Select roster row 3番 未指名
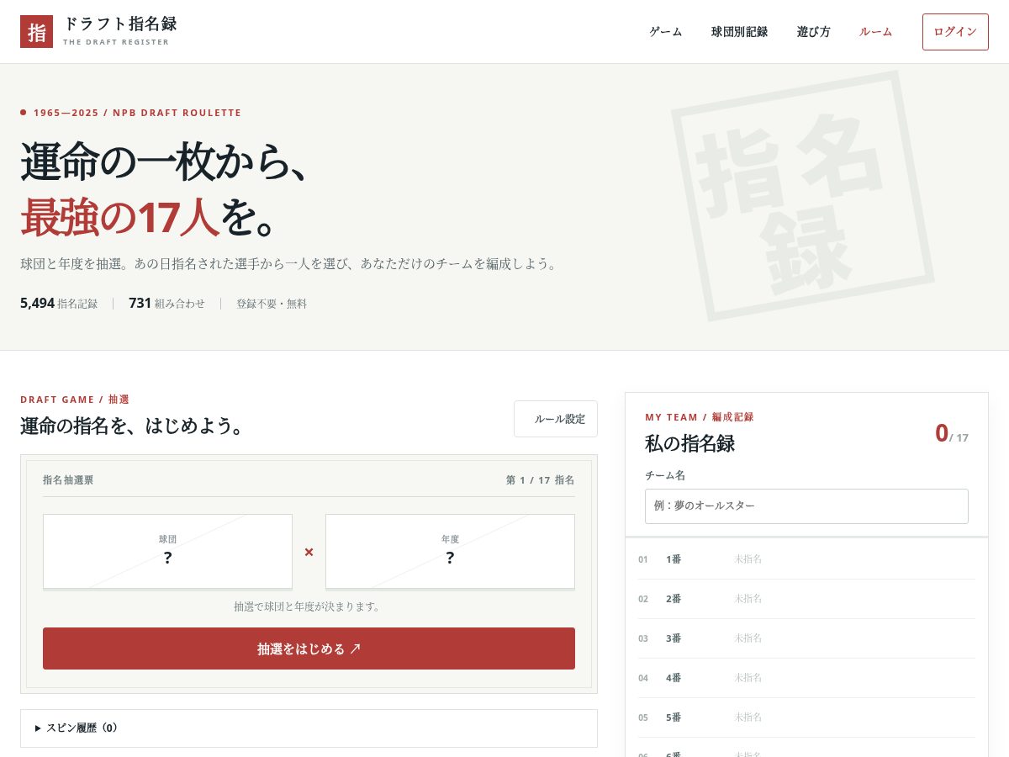 [x=806, y=638]
